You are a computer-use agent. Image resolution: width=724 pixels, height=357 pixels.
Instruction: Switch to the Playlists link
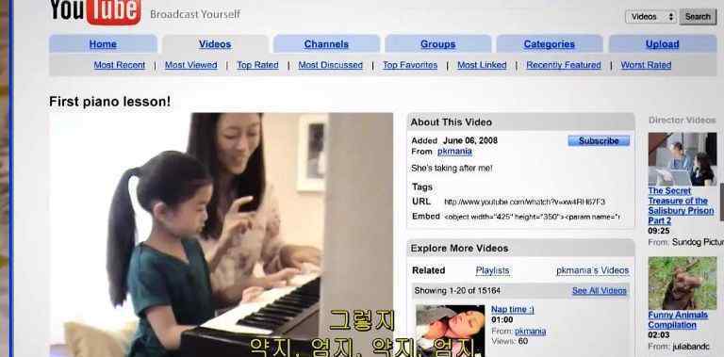pos(492,270)
